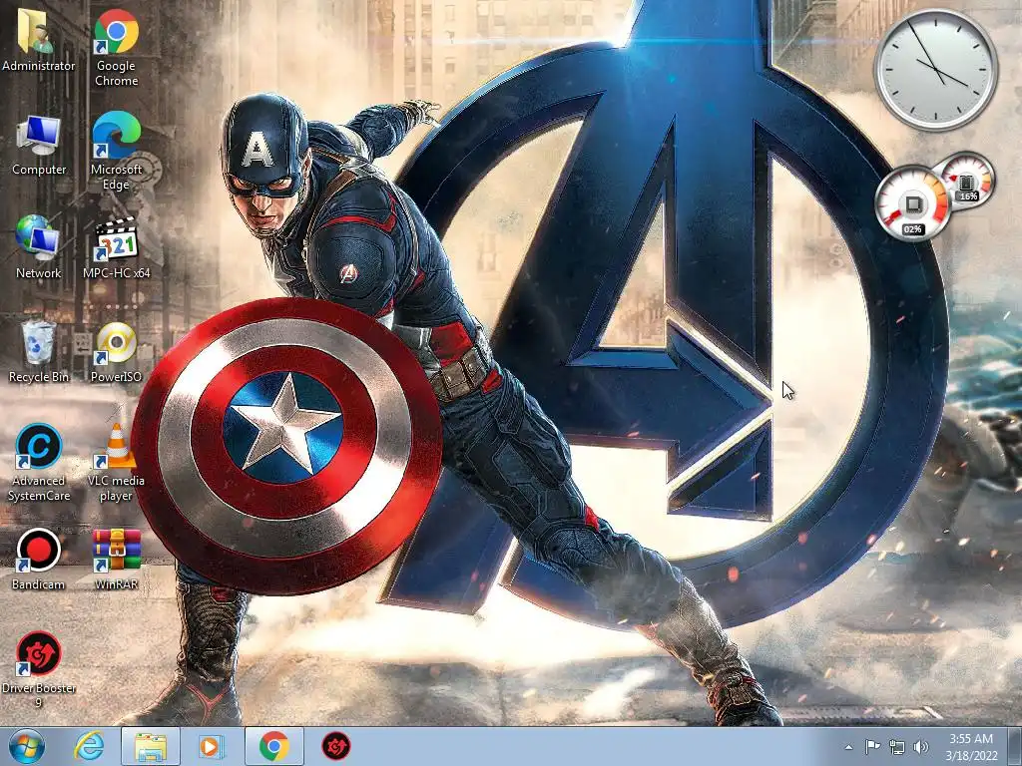Open Driver Booster from taskbar
The width and height of the screenshot is (1022, 766).
336,746
